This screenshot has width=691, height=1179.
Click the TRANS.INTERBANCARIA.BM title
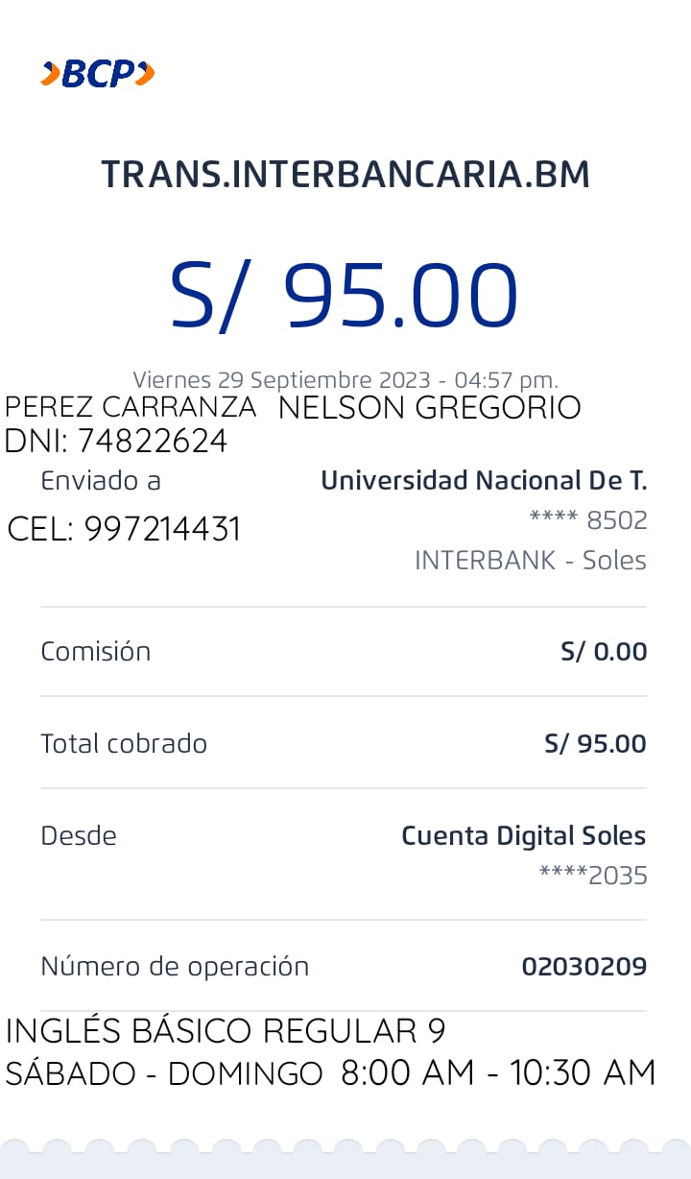345,175
